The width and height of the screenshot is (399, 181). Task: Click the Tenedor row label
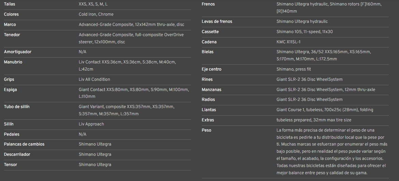pos(11,35)
